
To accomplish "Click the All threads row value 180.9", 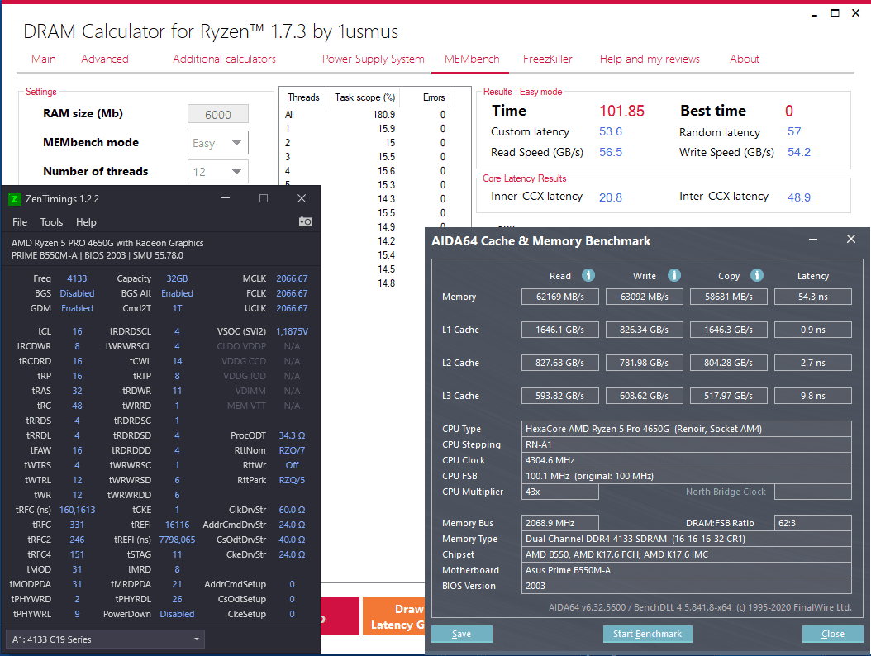I will pos(383,114).
